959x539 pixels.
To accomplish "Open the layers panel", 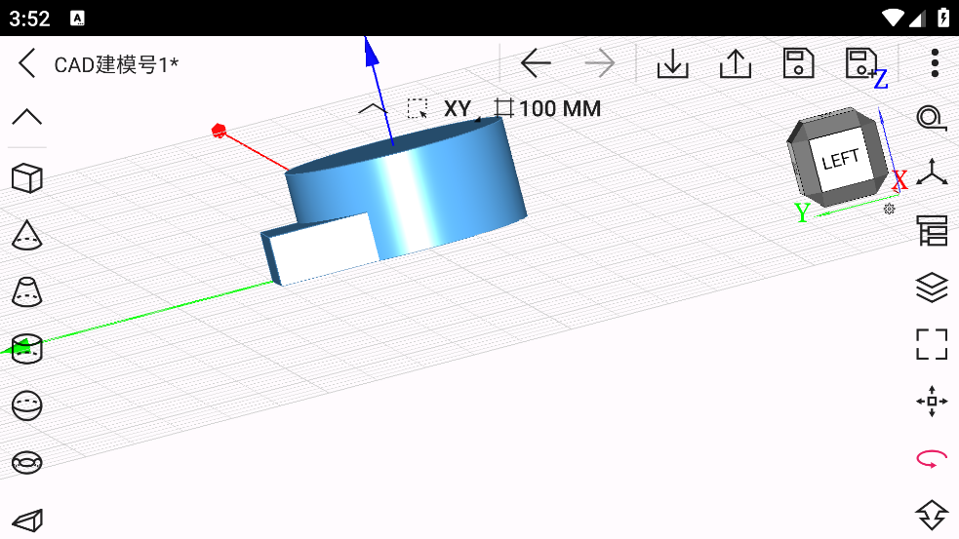I will point(932,288).
